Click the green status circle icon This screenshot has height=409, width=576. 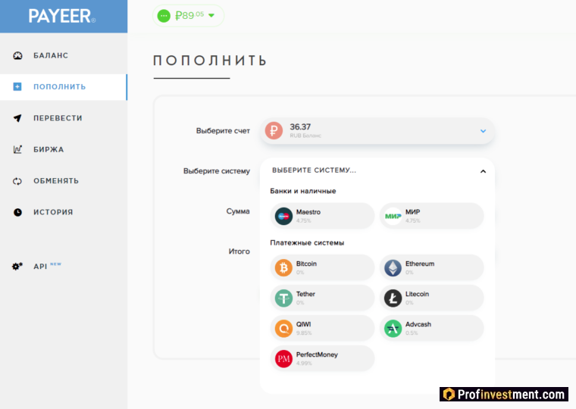[x=164, y=16]
